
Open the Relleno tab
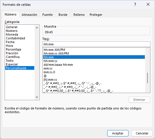point(79,15)
